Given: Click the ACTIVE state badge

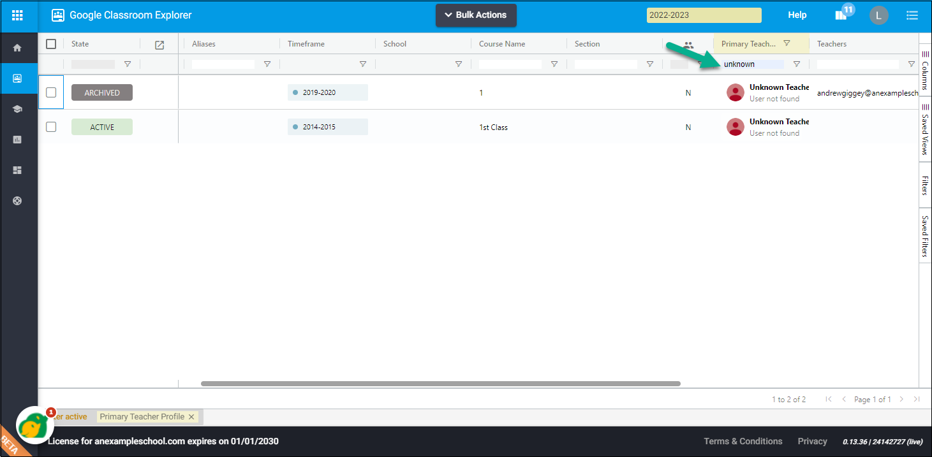Looking at the screenshot, I should [x=102, y=127].
